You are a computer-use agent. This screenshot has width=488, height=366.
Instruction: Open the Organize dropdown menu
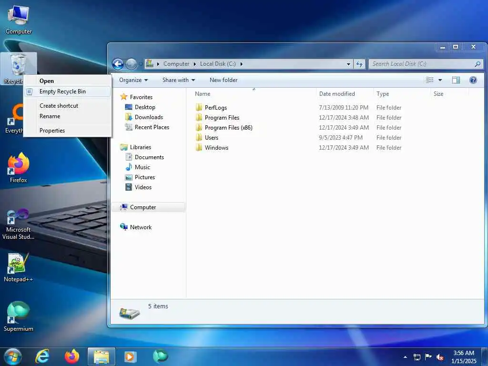[x=133, y=80]
